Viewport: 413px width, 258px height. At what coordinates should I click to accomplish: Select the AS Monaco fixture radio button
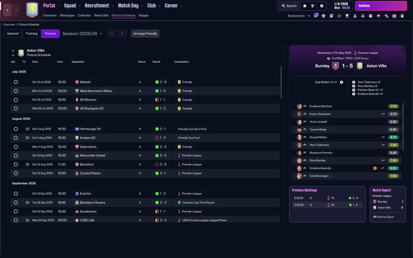coord(16,100)
